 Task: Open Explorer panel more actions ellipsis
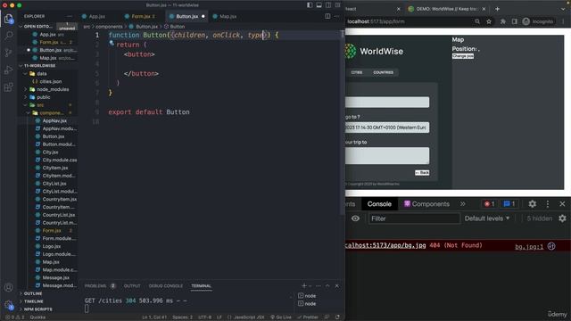(70, 16)
